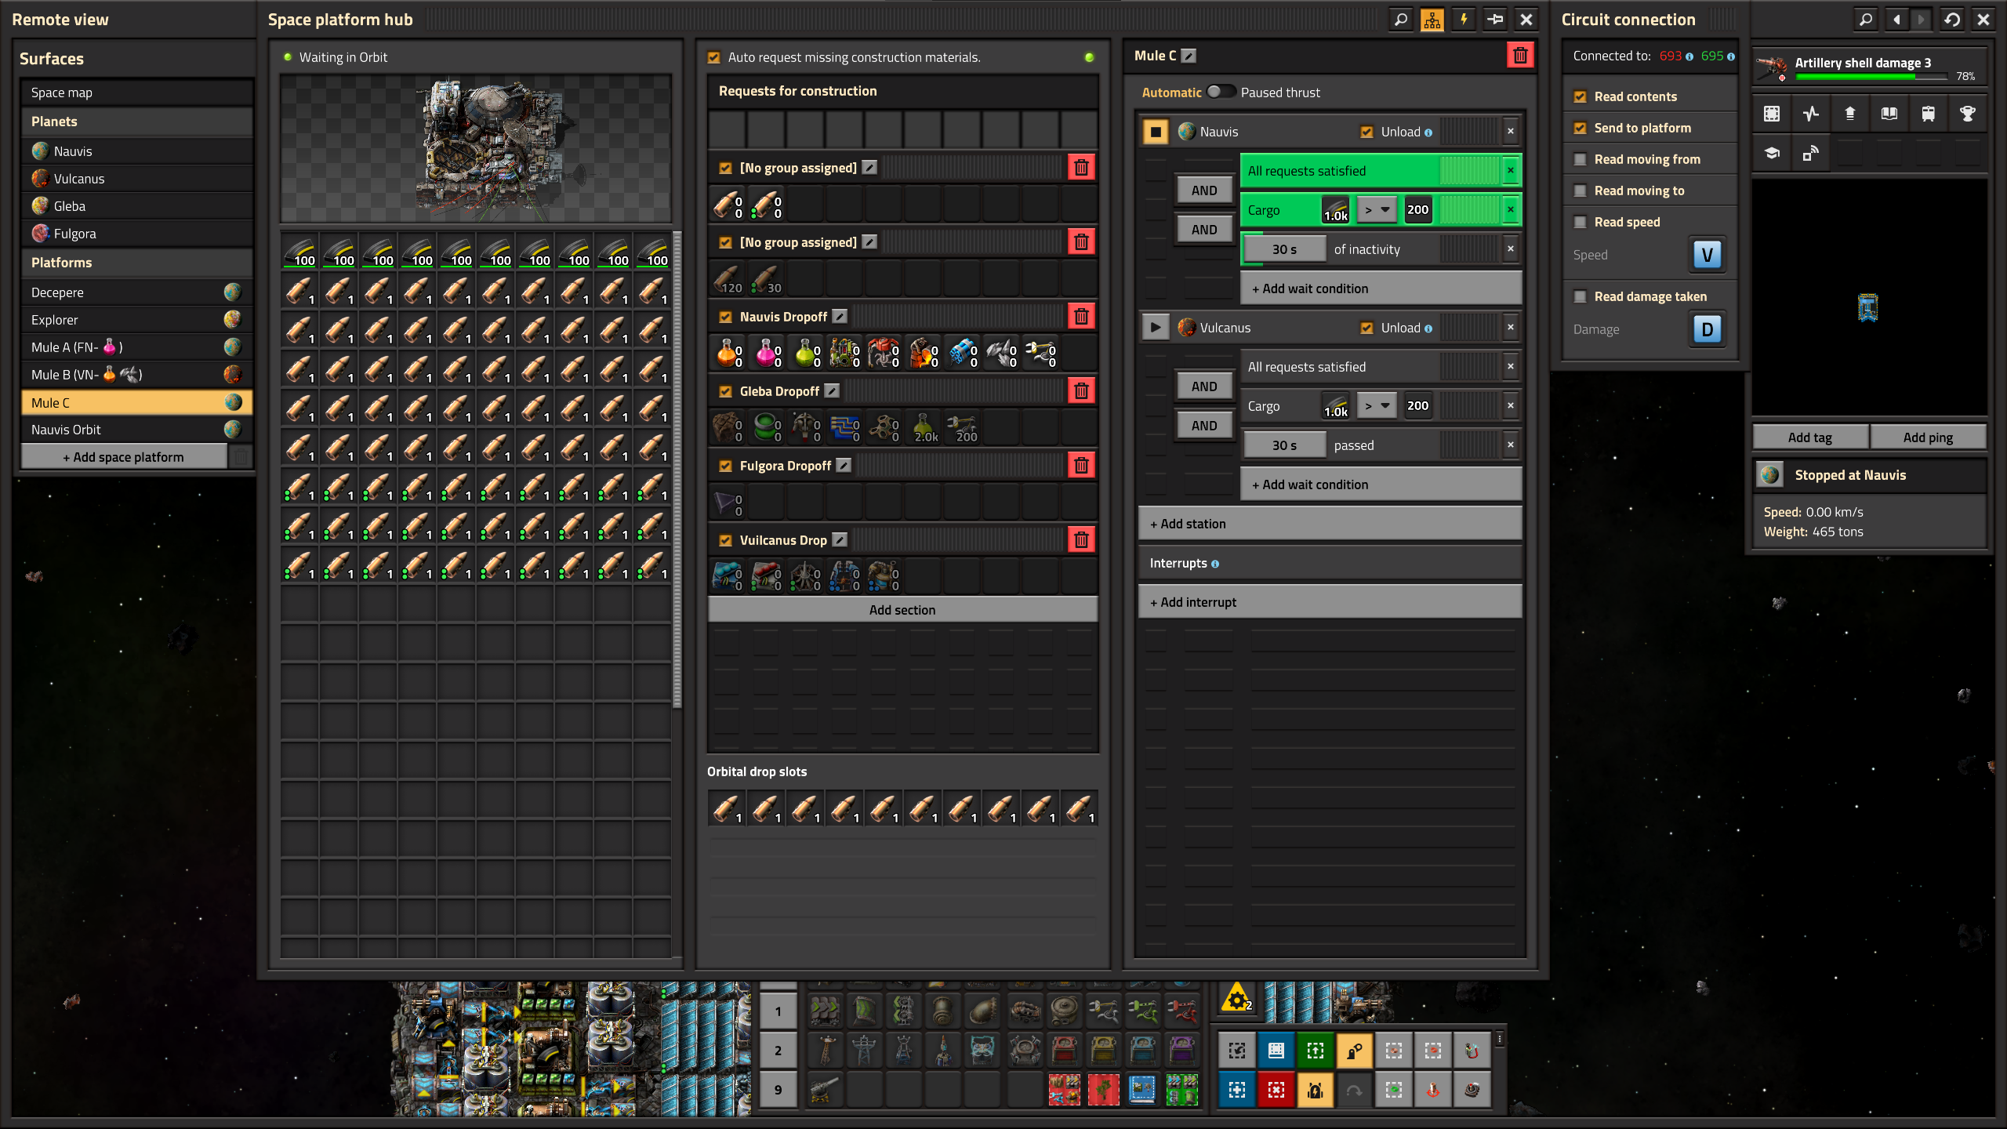Toggle first AND comparator under Vulcanus

pos(1204,387)
